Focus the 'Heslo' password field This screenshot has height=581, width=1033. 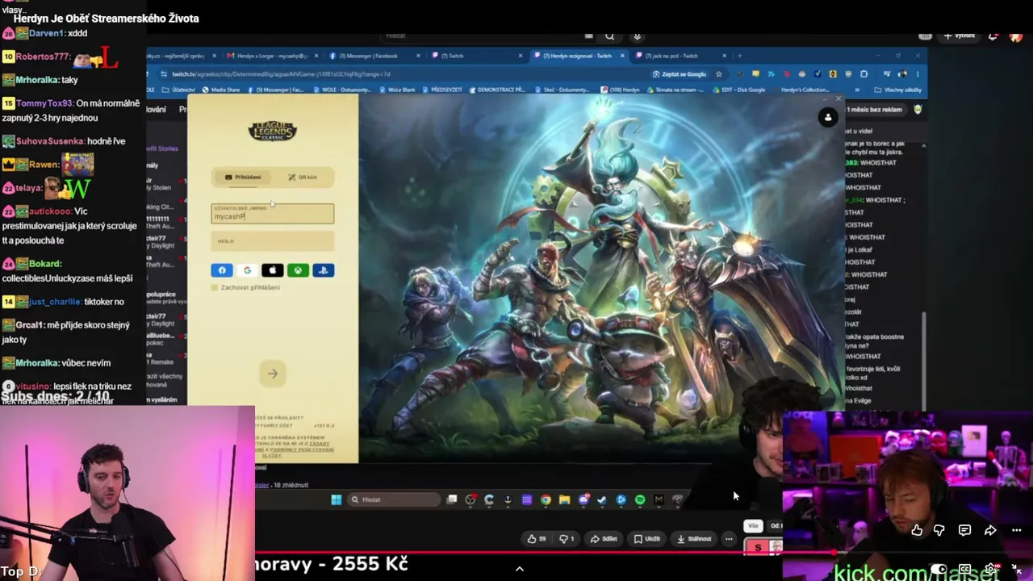(273, 240)
